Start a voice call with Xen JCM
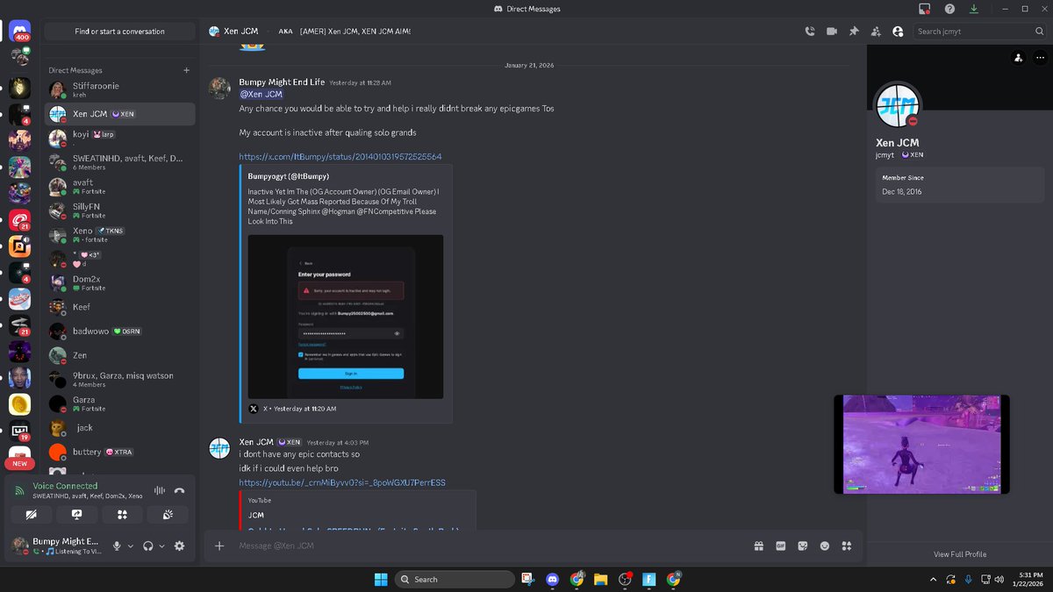Viewport: 1053px width, 592px height. click(x=809, y=32)
